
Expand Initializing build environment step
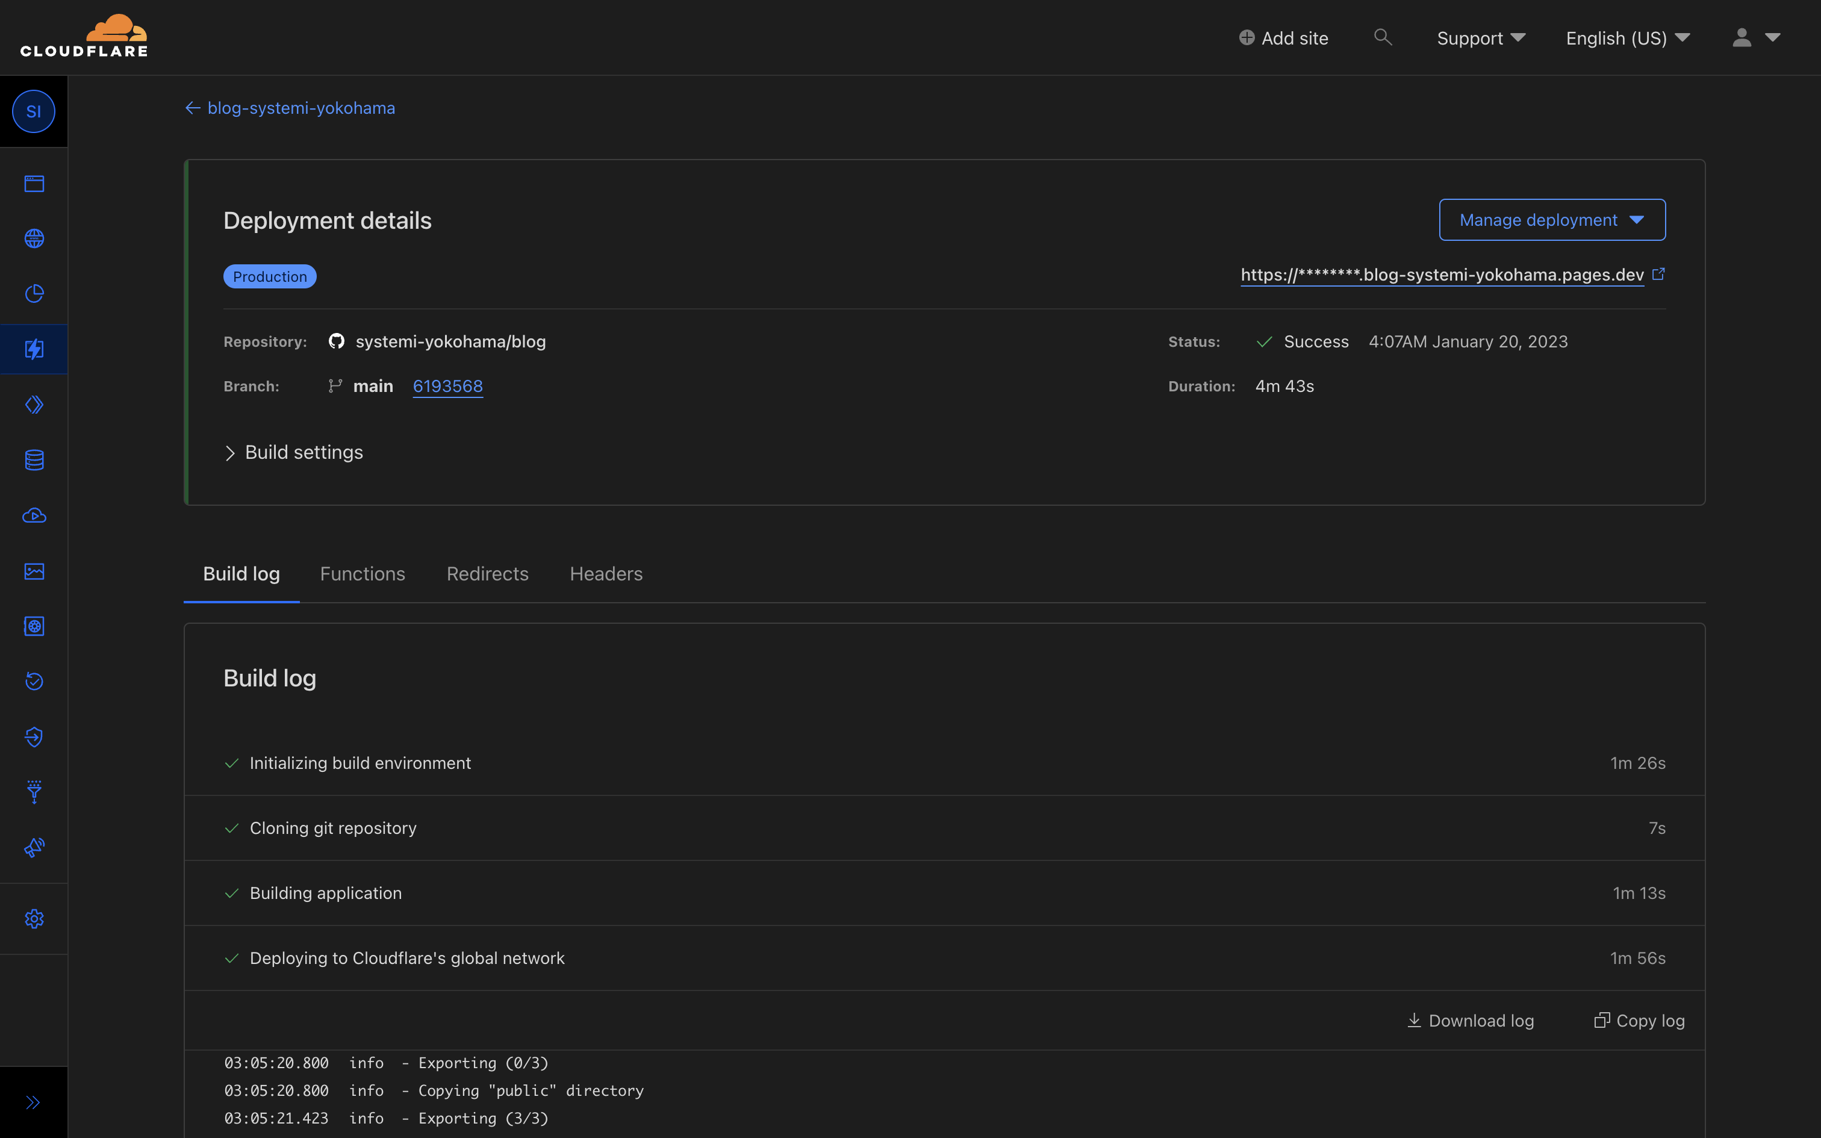click(x=944, y=763)
